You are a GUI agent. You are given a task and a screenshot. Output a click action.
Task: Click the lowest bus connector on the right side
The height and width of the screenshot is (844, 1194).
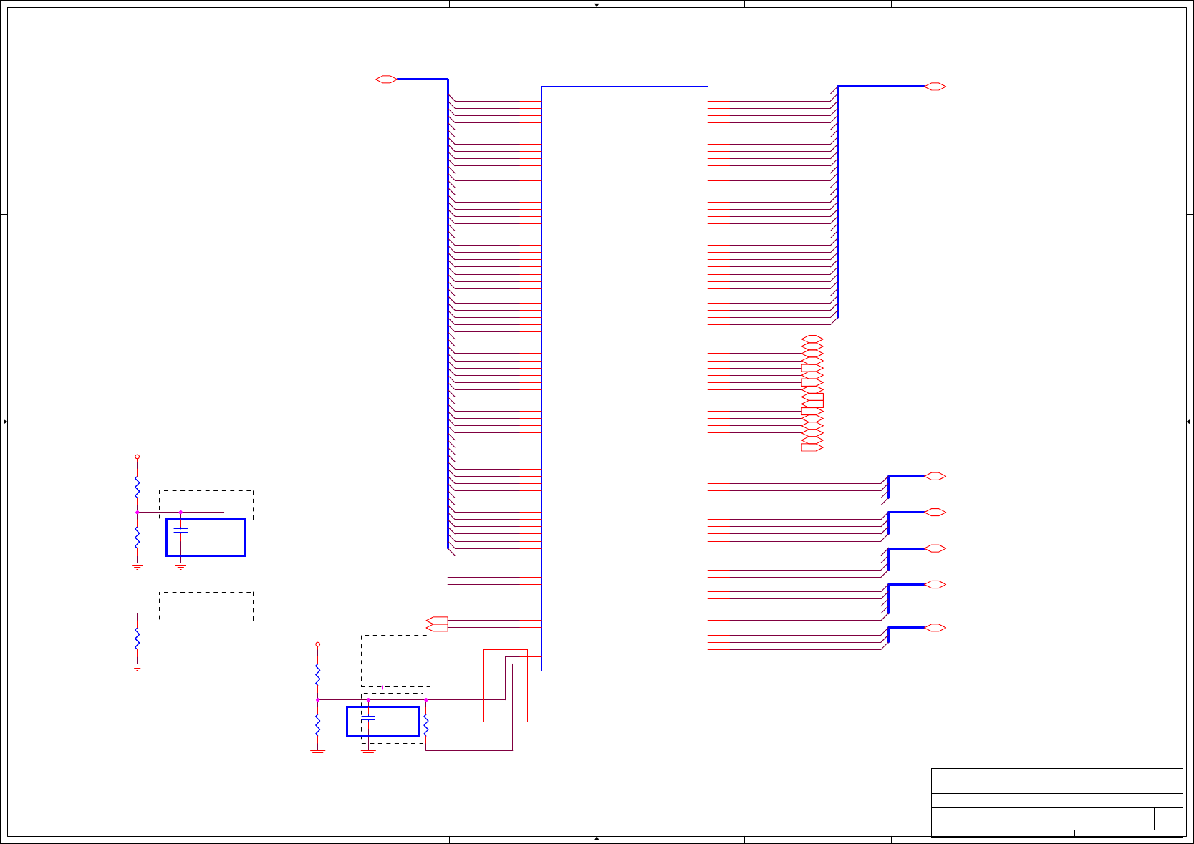pos(935,628)
